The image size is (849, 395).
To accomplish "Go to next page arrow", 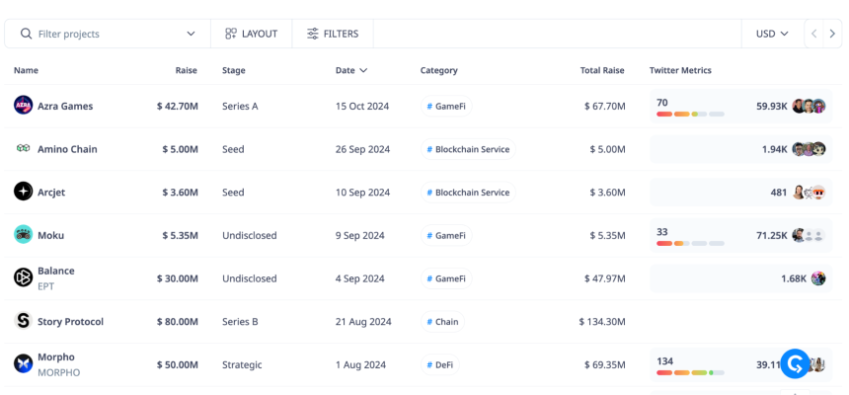I will (832, 34).
